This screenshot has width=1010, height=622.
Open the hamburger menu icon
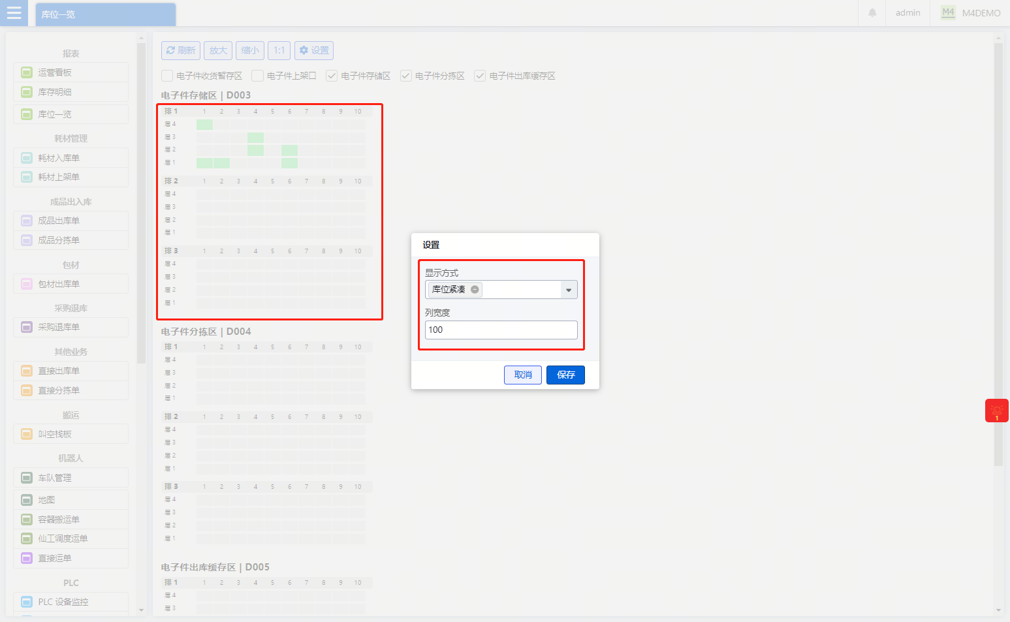point(14,12)
